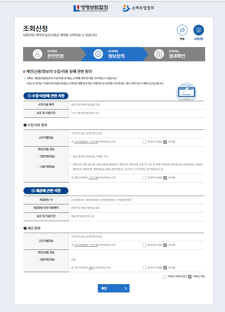The image size is (225, 312).
Task: Click the 확인 button
Action: (114, 288)
